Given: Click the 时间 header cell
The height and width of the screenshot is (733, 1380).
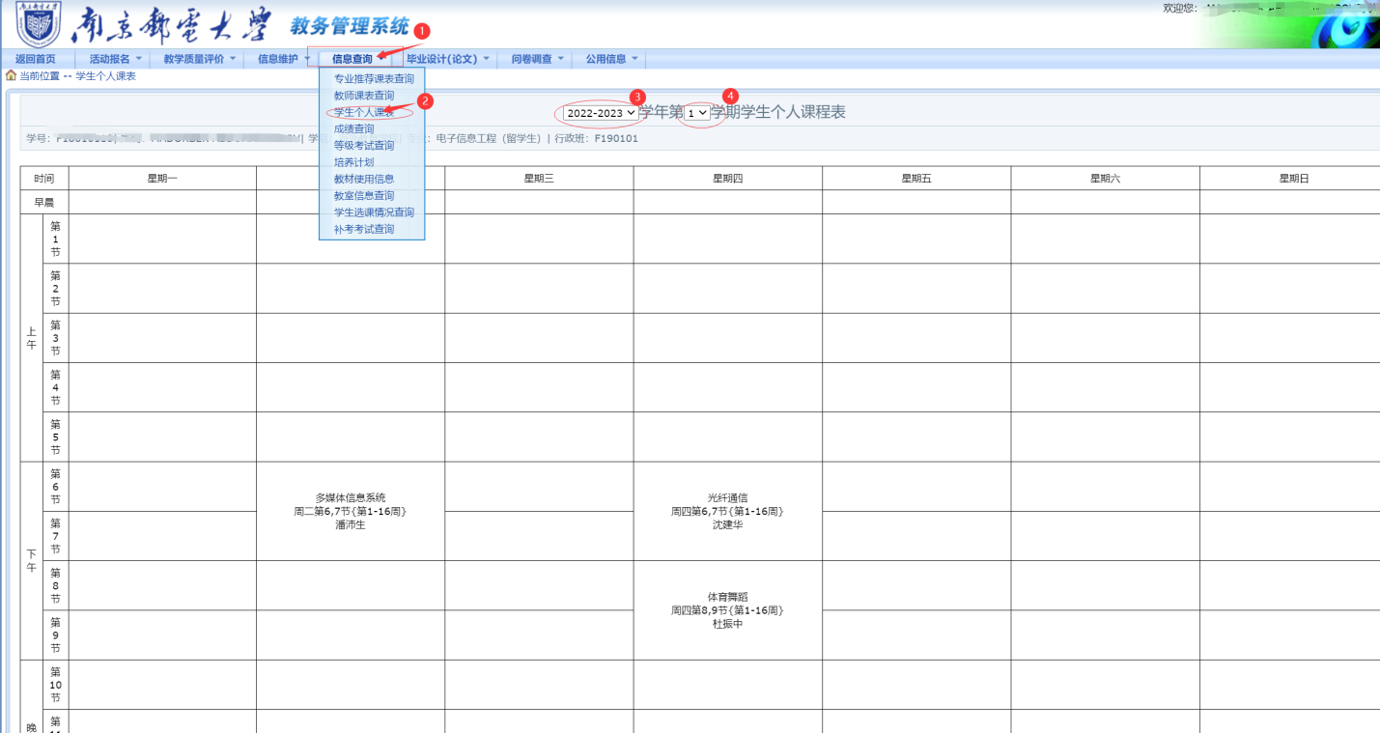Looking at the screenshot, I should 44,179.
